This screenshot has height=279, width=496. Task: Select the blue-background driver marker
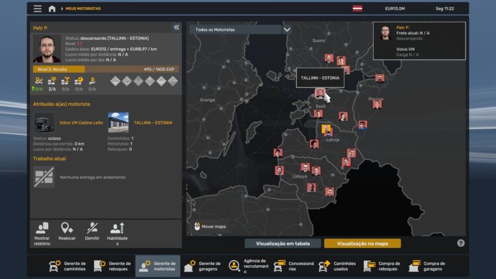(363, 125)
